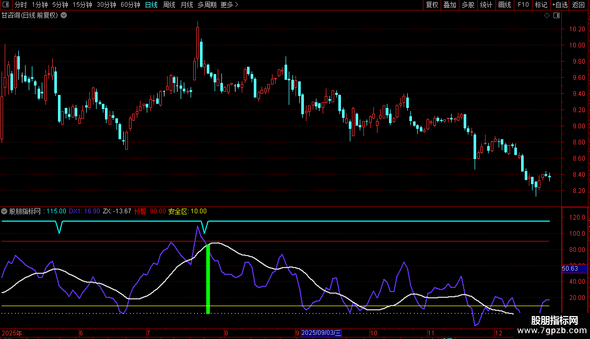
Task: Open the indicator pane dropdown icon
Action: (4, 211)
